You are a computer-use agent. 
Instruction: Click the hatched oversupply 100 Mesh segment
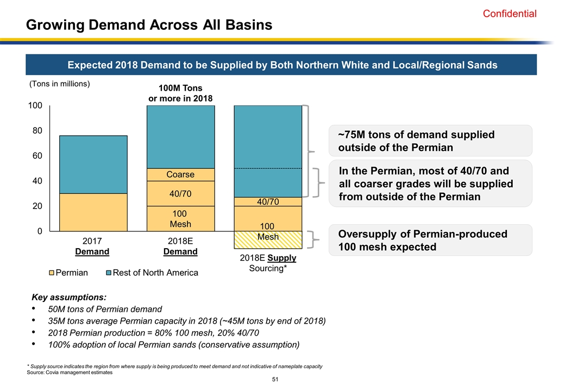(x=267, y=240)
